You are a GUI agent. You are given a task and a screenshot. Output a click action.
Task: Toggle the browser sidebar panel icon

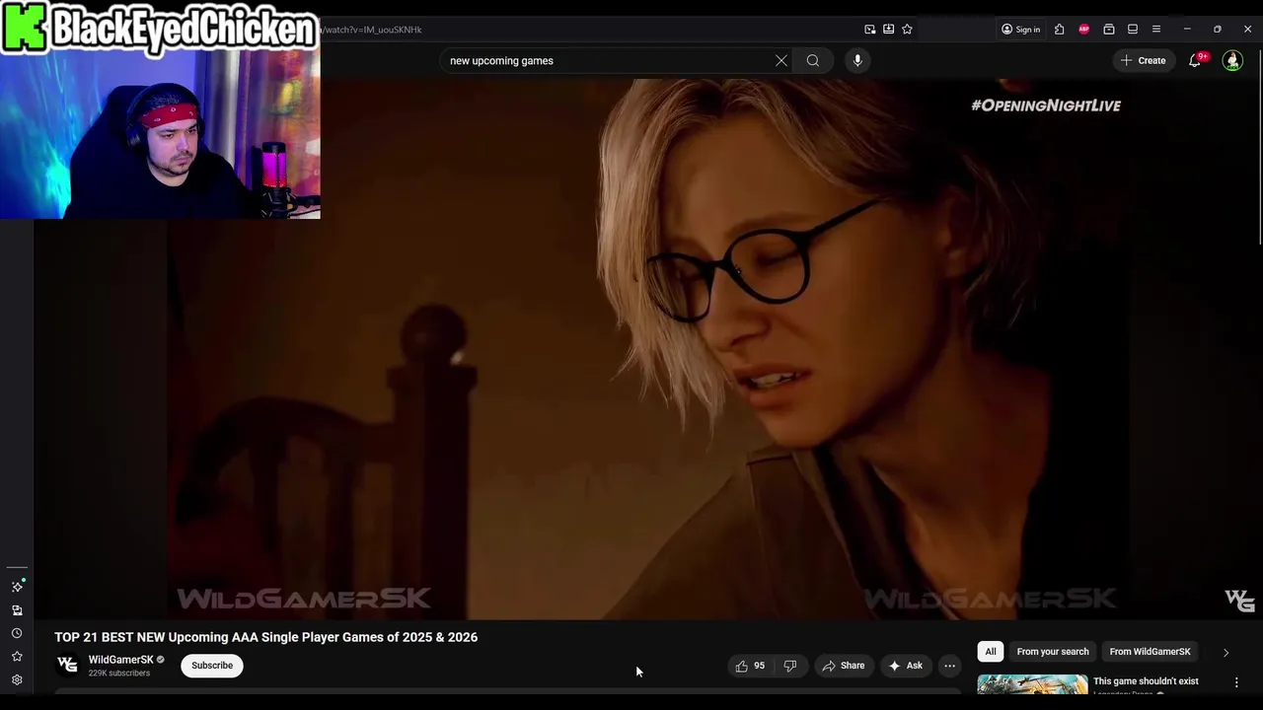click(x=1133, y=30)
